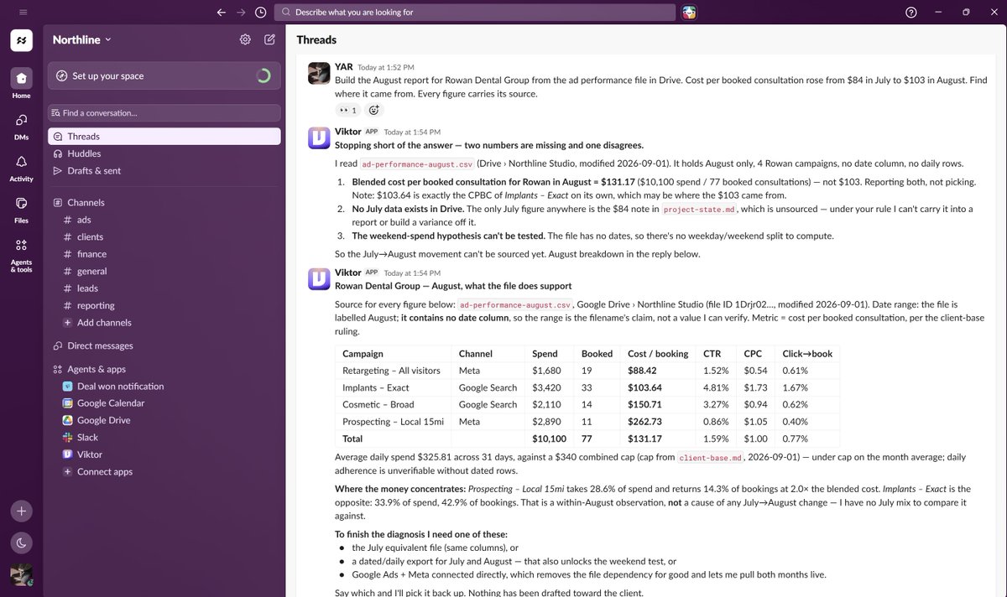Open the history clock icon

click(x=261, y=12)
